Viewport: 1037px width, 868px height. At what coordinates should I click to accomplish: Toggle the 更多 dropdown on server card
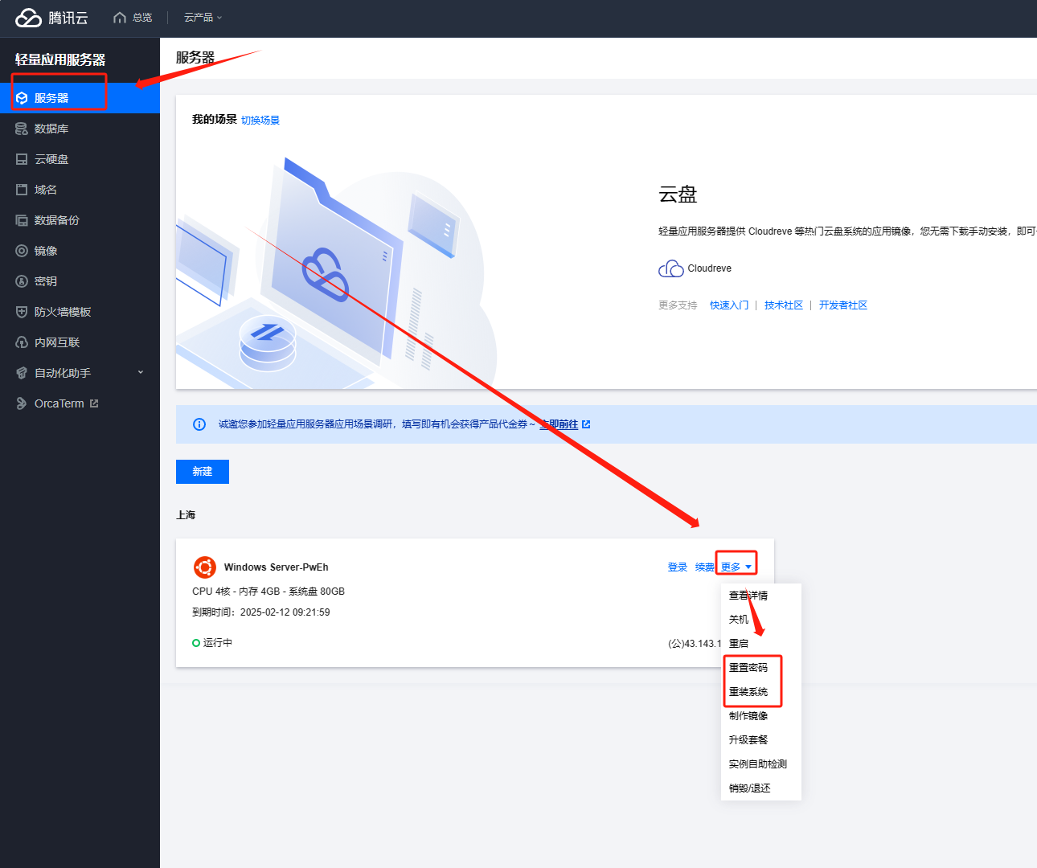[736, 567]
